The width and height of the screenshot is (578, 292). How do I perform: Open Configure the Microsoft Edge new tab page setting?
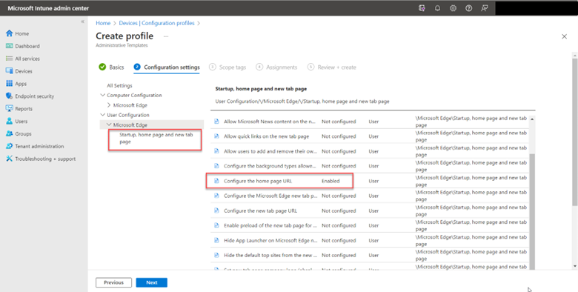(270, 196)
